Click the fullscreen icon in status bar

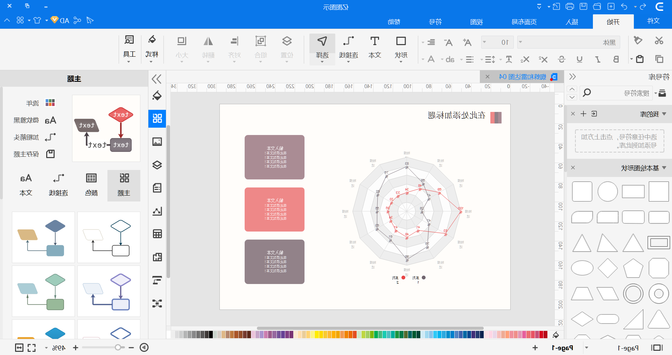pos(32,348)
